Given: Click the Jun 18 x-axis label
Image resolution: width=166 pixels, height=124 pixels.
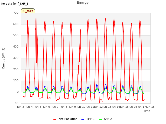Looking at the screenshot, I should (x=150, y=107).
